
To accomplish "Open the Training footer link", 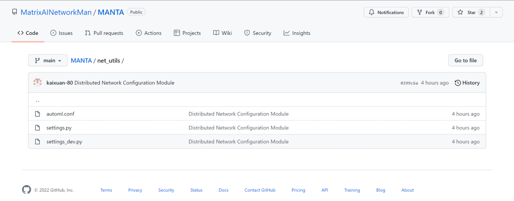I will [352, 190].
